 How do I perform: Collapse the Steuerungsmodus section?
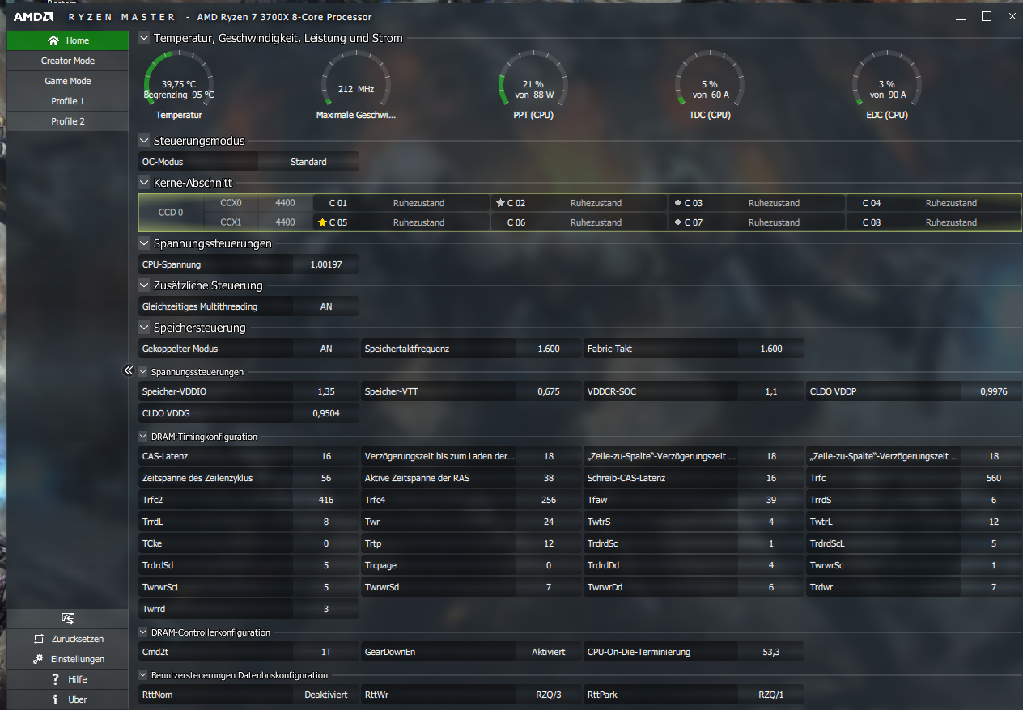point(144,141)
